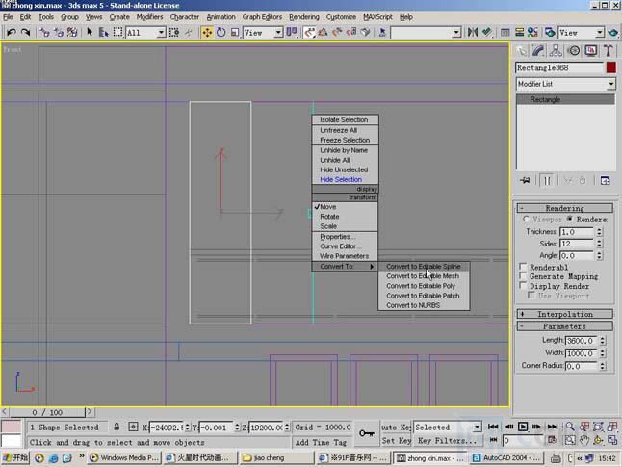Activate the Select Object arrow tool
This screenshot has width=622, height=467.
(90, 32)
